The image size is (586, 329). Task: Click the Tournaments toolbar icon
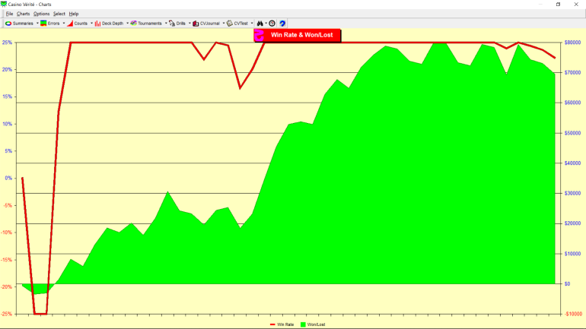coord(134,24)
